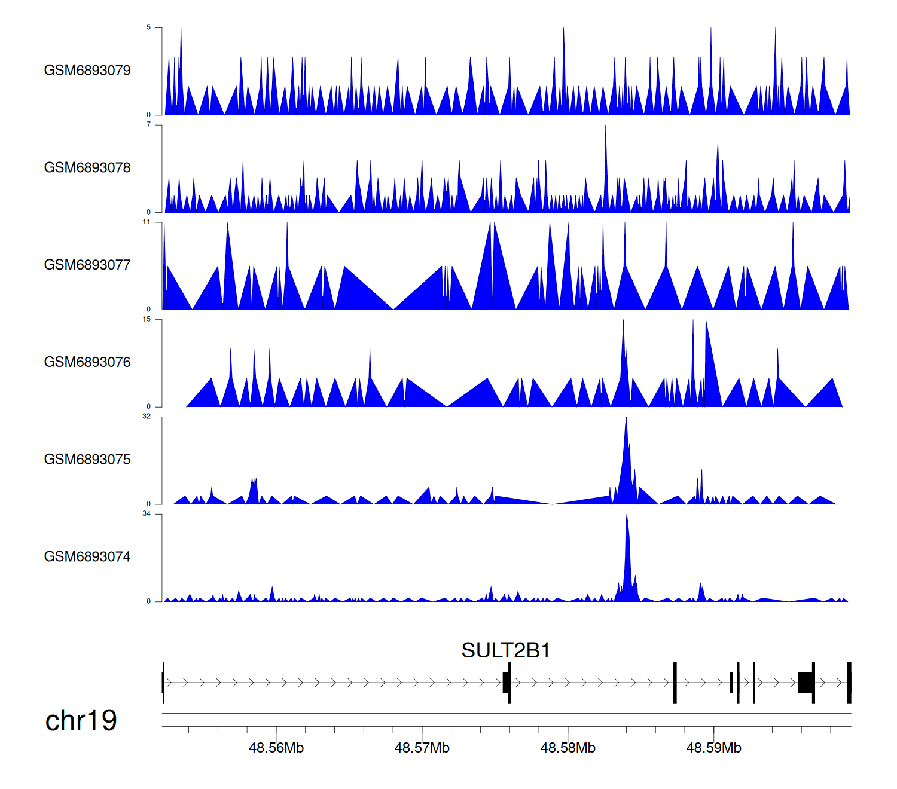This screenshot has height=789, width=897.
Task: Click the GSM6893075 track label
Action: 87,459
